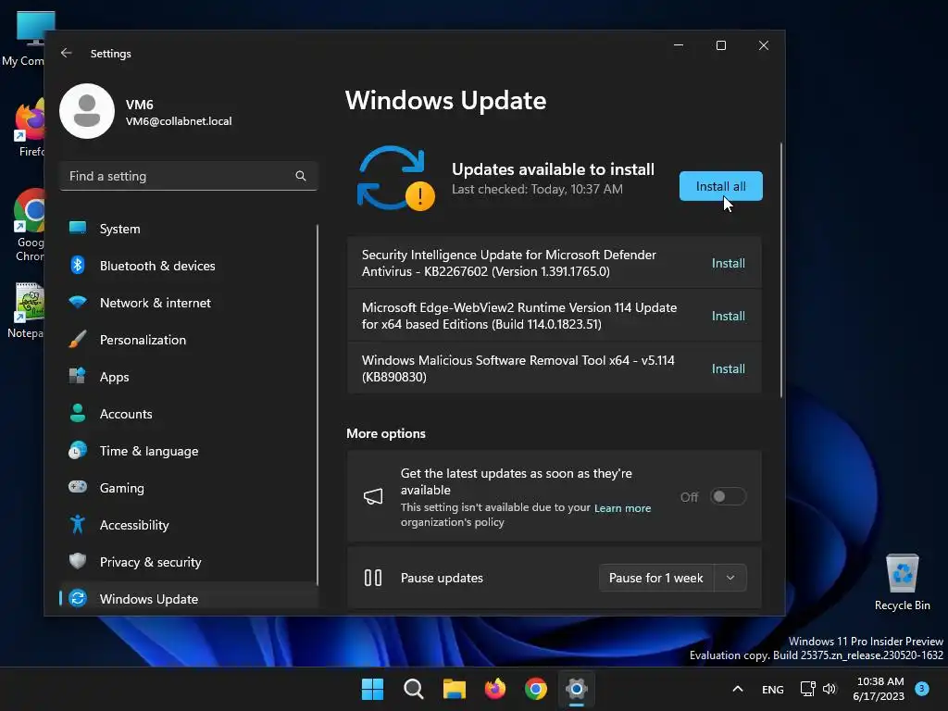Open taskbar Search
The height and width of the screenshot is (711, 948).
click(x=414, y=689)
